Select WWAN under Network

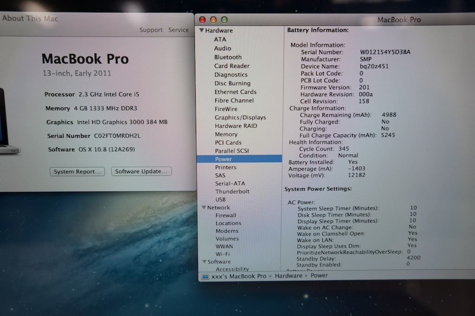pos(224,247)
